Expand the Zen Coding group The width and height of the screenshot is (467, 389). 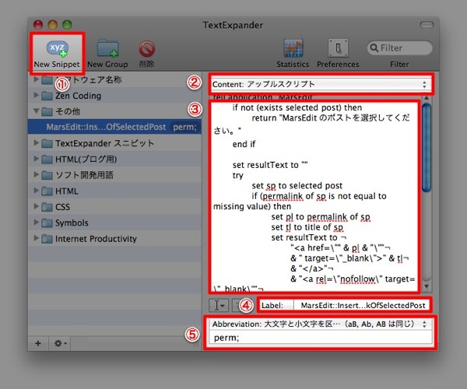[36, 95]
